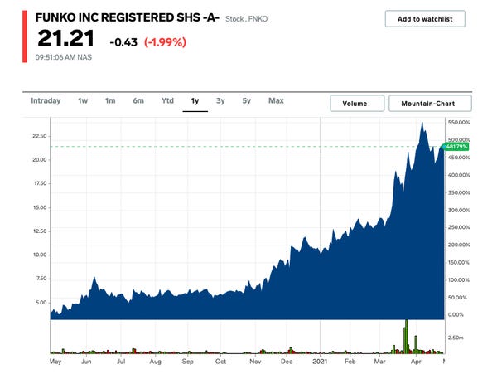497x379 pixels.
Task: Click the 200.00% axis label
Action: (x=459, y=245)
